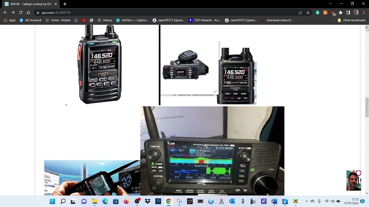
Task: Expand the Other bookmarks folder
Action: pos(351,20)
